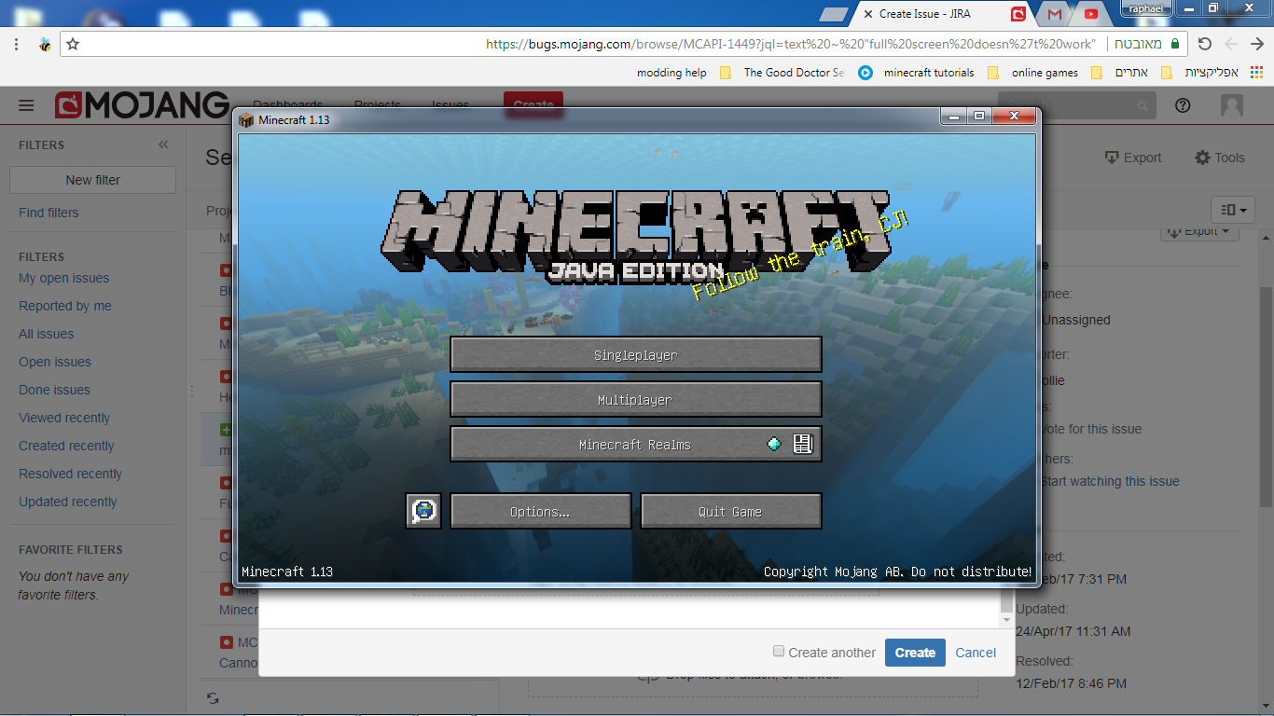
Task: Bookmark this page with the star icon
Action: tap(73, 44)
